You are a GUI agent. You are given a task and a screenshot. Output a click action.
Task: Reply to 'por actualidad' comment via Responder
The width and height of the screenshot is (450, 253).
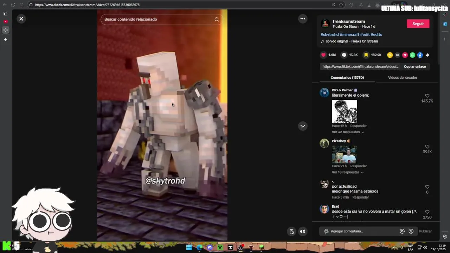[x=360, y=197]
